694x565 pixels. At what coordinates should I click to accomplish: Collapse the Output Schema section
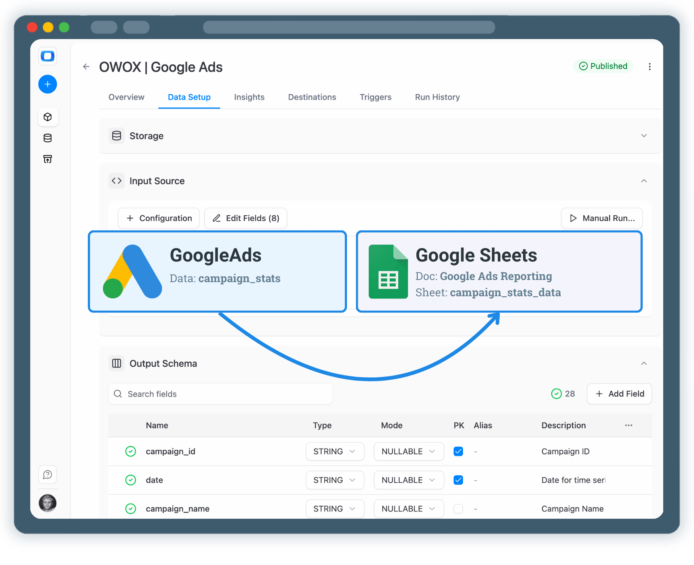point(643,363)
